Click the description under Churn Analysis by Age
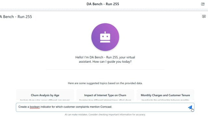Viewport: 208px width, 117px height. pos(45,100)
